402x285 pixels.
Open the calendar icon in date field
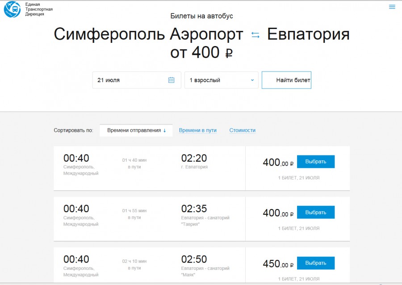[171, 80]
